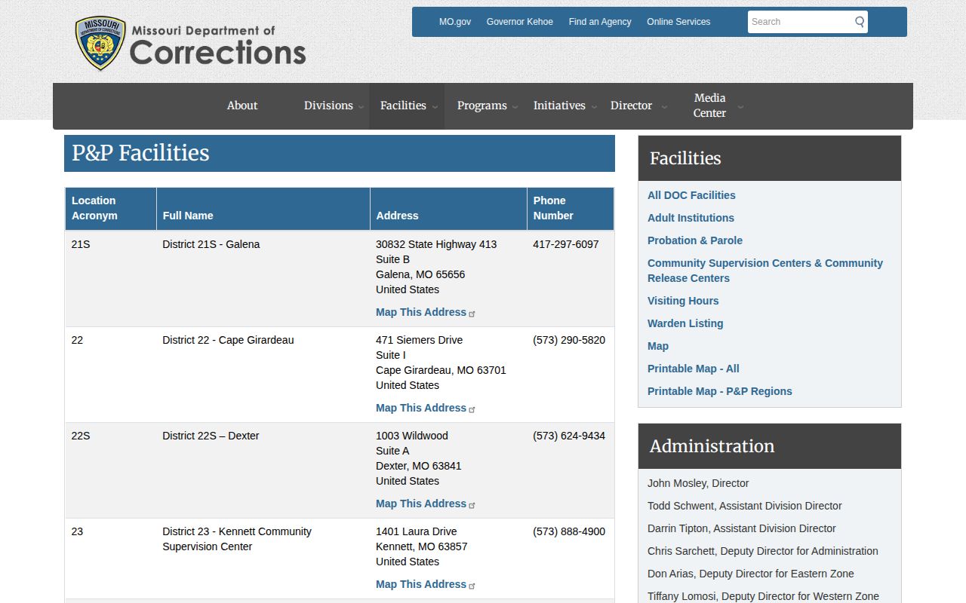Viewport: 966px width, 603px height.
Task: Click external link icon beside Cape Girardeau map link
Action: click(472, 409)
